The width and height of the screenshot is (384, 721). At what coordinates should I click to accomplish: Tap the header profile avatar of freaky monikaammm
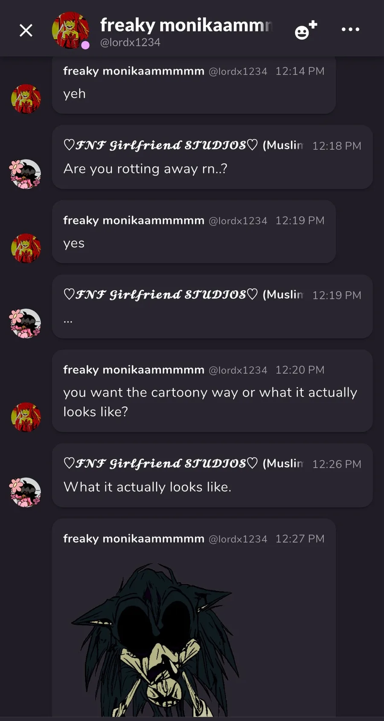(71, 30)
